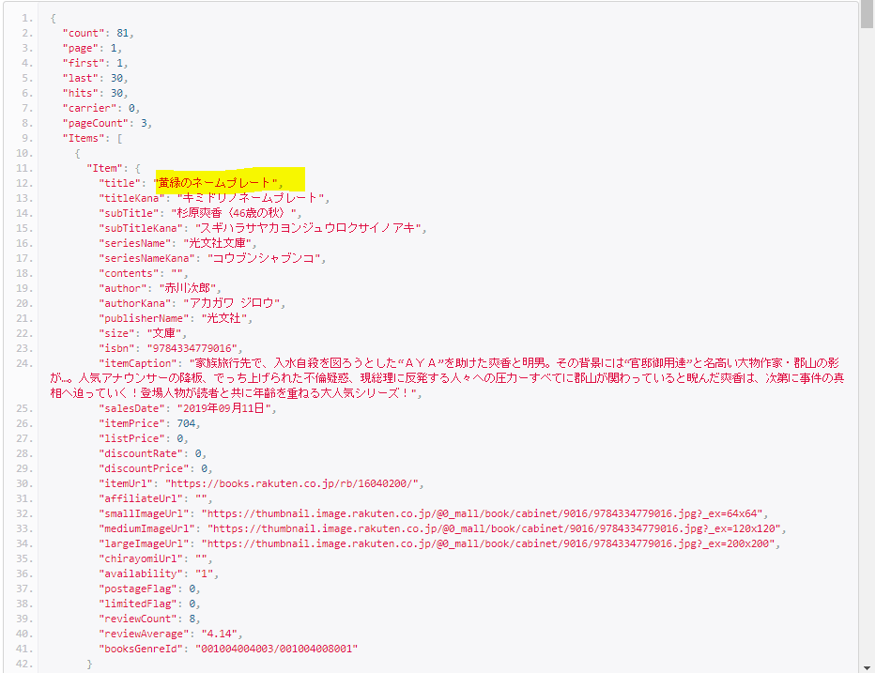Image resolution: width=891 pixels, height=673 pixels.
Task: Click the booksGenreId value 001004004003/001004008001
Action: coord(277,650)
